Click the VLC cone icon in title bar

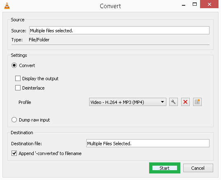(7, 6)
